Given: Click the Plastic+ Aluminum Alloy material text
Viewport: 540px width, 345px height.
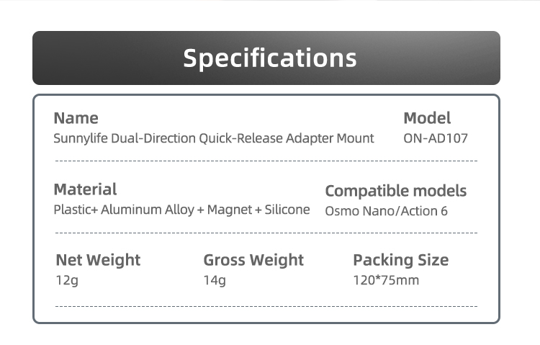Looking at the screenshot, I should 124,210.
